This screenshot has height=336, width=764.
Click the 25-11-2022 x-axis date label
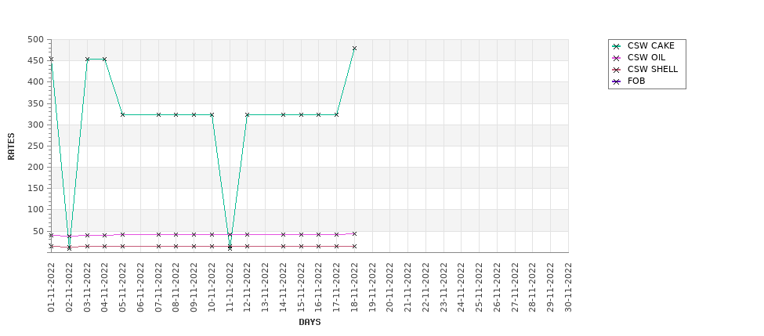(479, 287)
